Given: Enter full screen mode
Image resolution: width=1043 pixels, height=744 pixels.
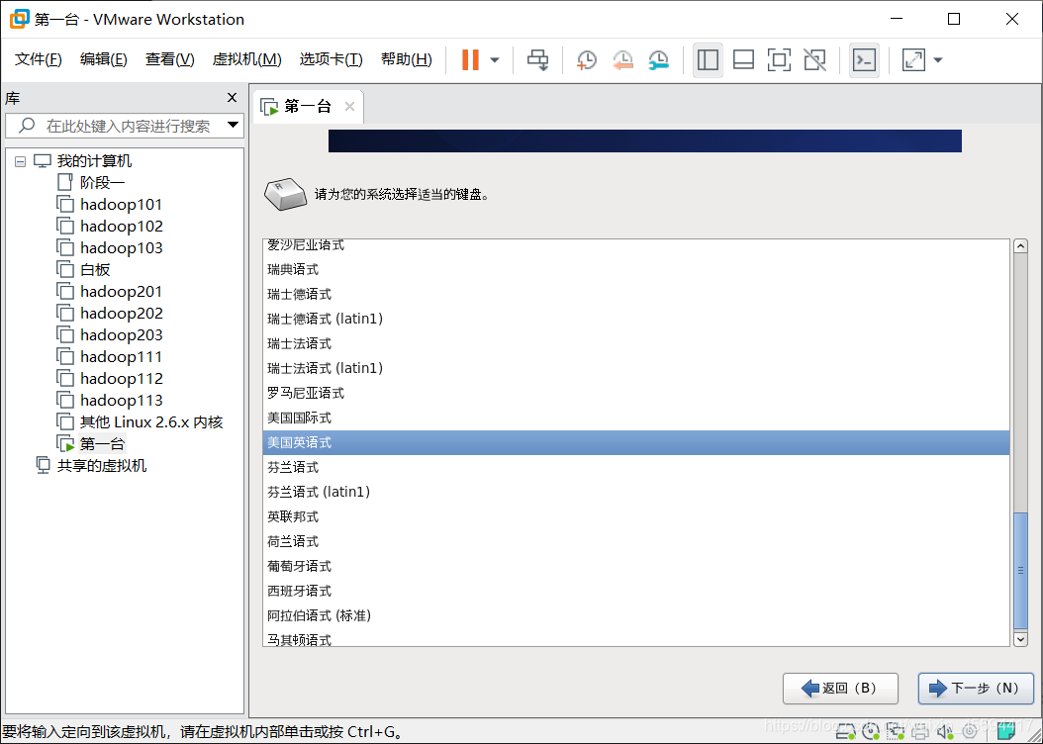Looking at the screenshot, I should point(779,59).
